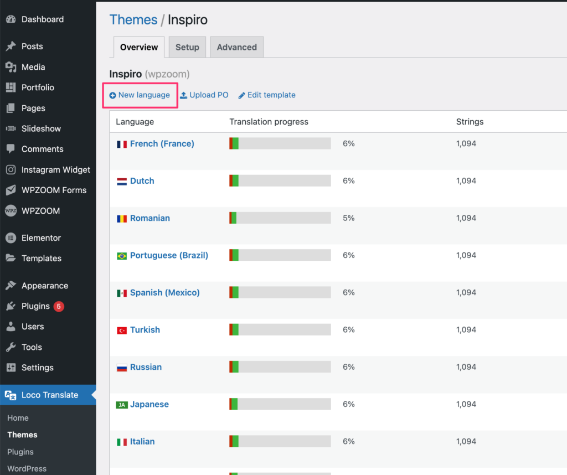Open the Advanced tab
The height and width of the screenshot is (475, 567).
coord(237,47)
